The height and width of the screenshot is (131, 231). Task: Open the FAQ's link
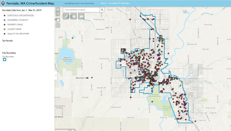tap(104, 3)
